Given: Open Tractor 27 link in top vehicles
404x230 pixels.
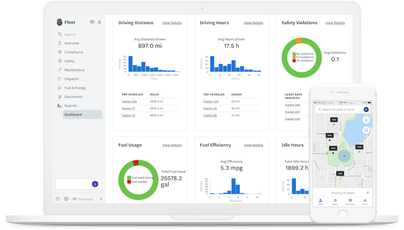Looking at the screenshot, I should point(128,109).
